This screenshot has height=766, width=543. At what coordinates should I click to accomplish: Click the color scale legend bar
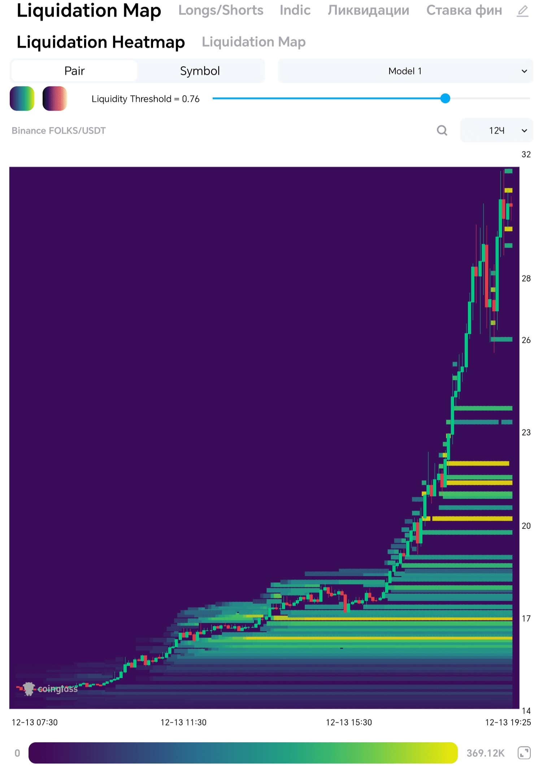coord(243,753)
